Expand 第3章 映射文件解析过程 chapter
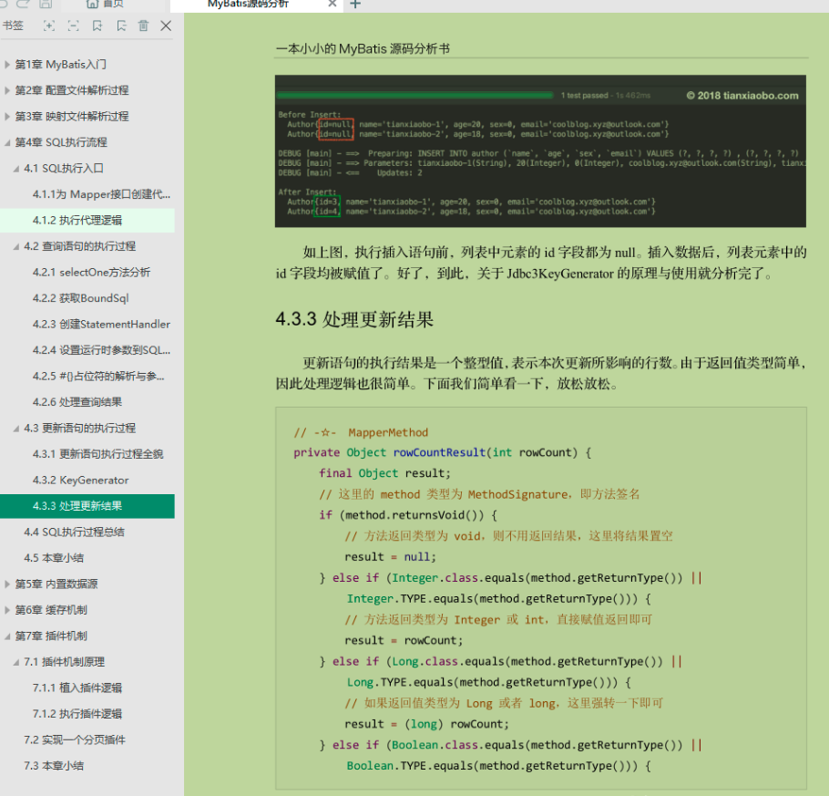 click(7, 117)
